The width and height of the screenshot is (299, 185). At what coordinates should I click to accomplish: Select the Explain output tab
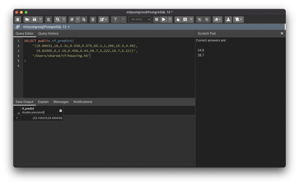43,102
